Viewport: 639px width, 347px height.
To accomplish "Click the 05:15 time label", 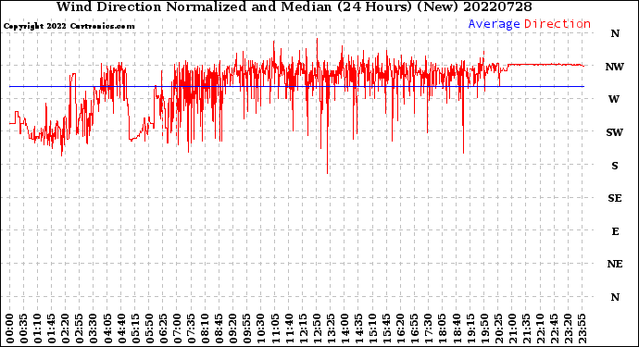I will 135,328.
